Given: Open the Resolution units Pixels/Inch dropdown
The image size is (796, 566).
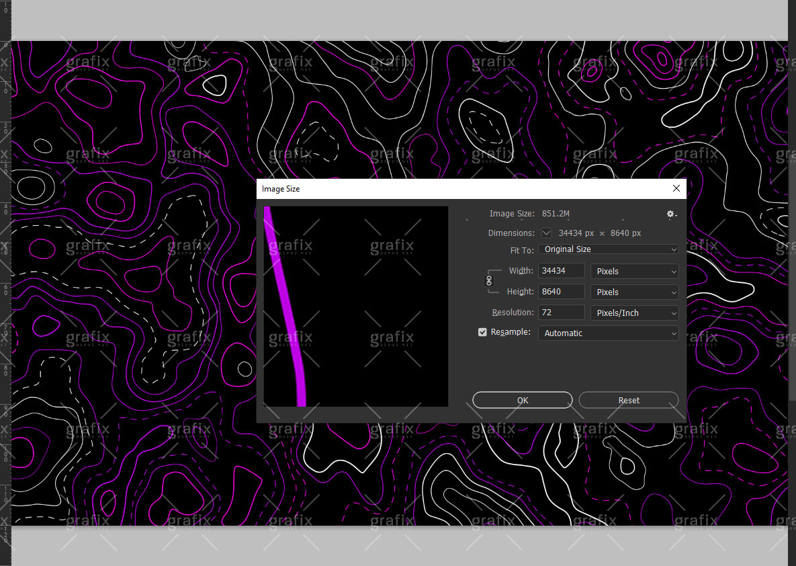Looking at the screenshot, I should coord(634,313).
